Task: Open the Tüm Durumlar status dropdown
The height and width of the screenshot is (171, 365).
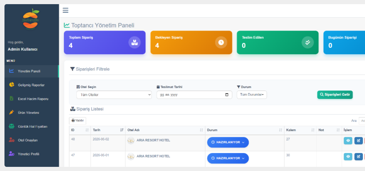Action: click(x=252, y=95)
